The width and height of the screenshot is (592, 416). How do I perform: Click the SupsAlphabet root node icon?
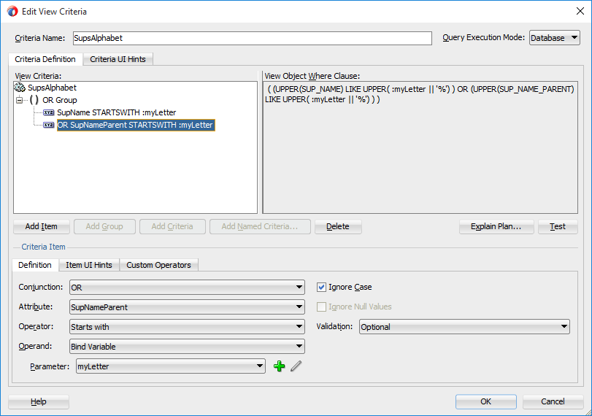[x=20, y=88]
